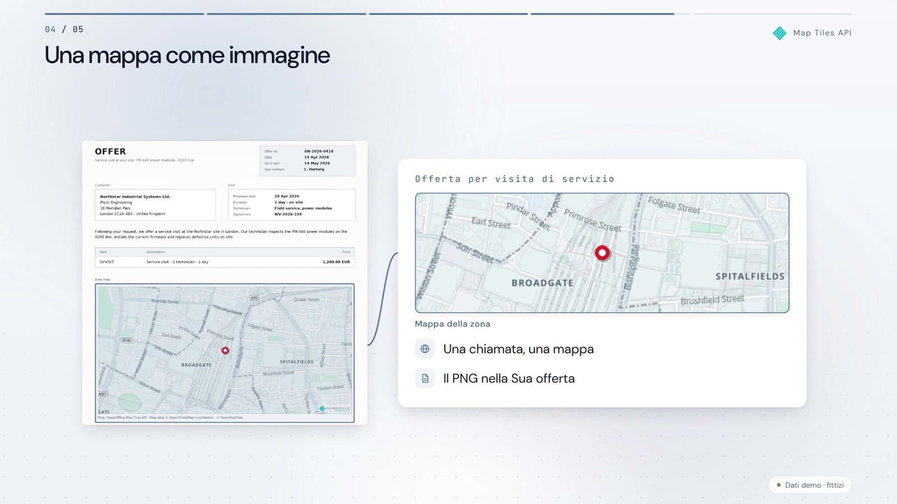Select the partially filled fourth progress segment
This screenshot has width=897, height=504.
(610, 14)
